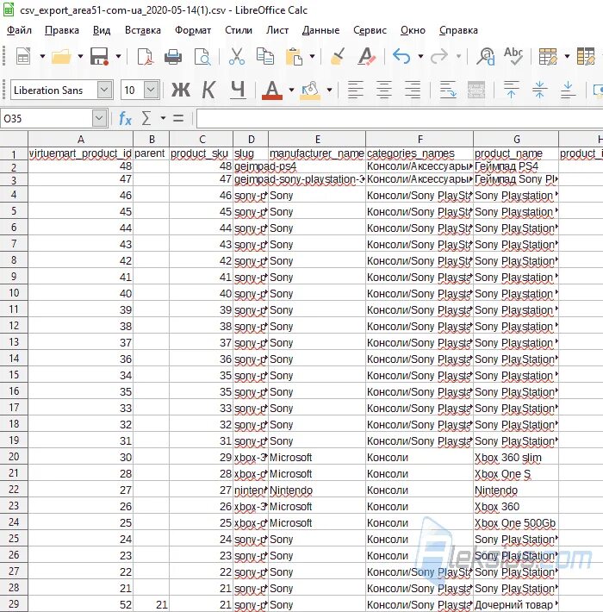Click the Cut scissors icon
603x612 pixels.
237,56
